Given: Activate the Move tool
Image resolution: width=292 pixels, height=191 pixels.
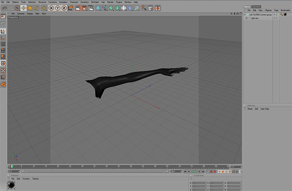Looking at the screenshot, I should coord(23,8).
